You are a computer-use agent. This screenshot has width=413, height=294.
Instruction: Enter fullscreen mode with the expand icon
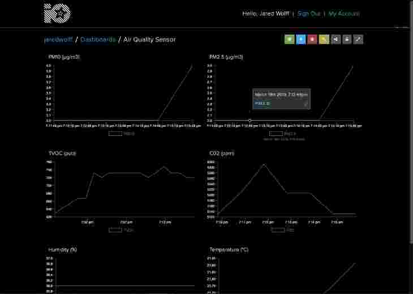pos(358,40)
